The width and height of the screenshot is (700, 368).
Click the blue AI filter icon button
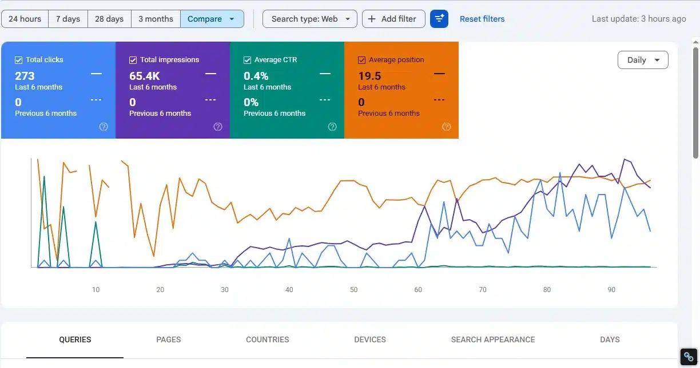439,19
